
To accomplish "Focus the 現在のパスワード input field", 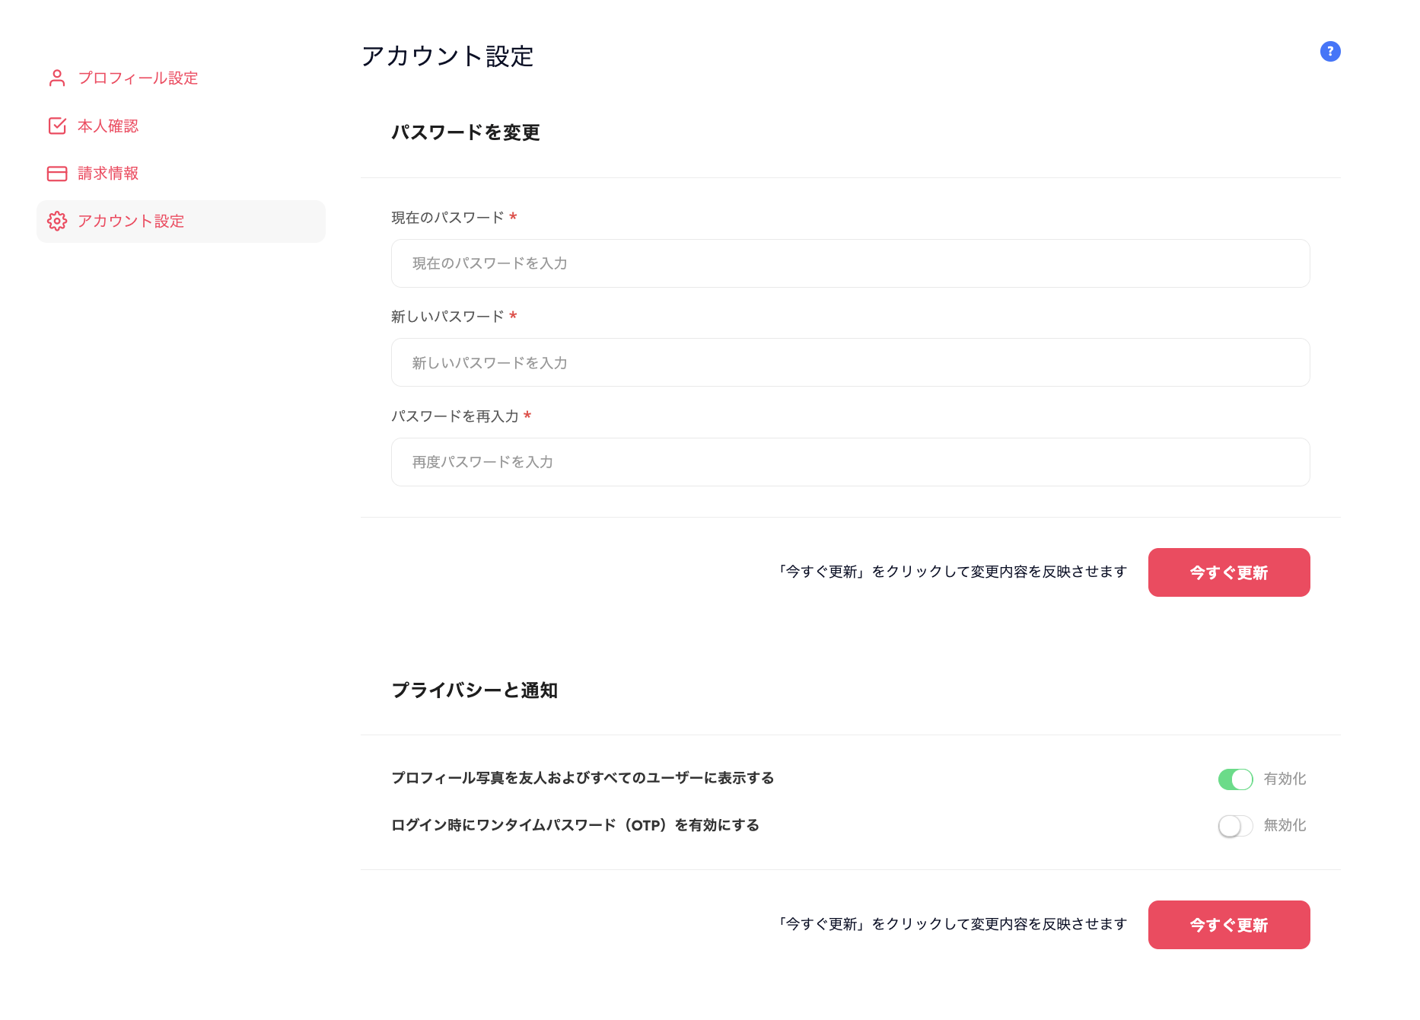I will pyautogui.click(x=850, y=263).
